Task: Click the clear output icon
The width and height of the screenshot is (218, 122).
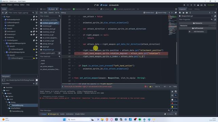Action: point(172,91)
